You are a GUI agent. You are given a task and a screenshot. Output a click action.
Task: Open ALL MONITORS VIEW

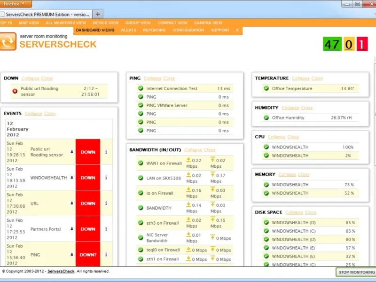tap(66, 23)
